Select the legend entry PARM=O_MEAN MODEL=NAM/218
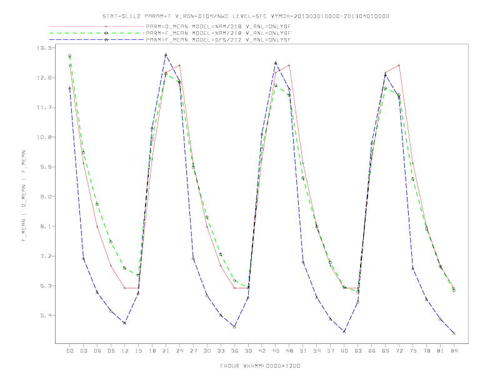This screenshot has width=495, height=382. click(x=218, y=27)
